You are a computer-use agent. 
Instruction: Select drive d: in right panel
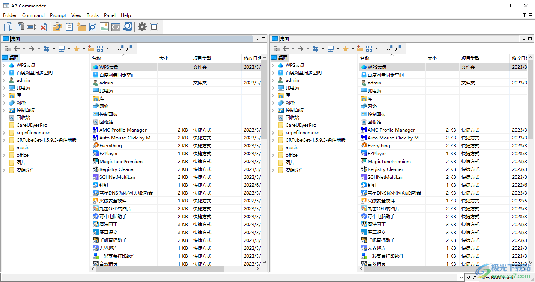(x=398, y=49)
